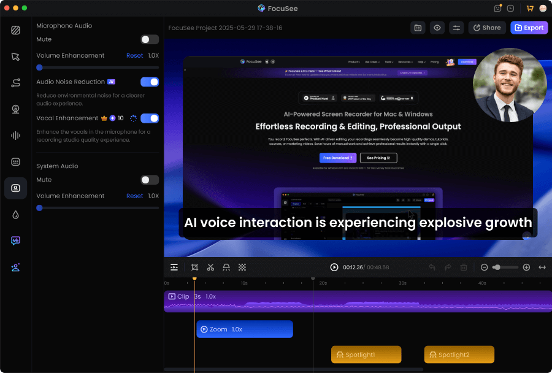This screenshot has width=552, height=373.
Task: Toggle Microphone Audio Mute switch
Action: 149,39
